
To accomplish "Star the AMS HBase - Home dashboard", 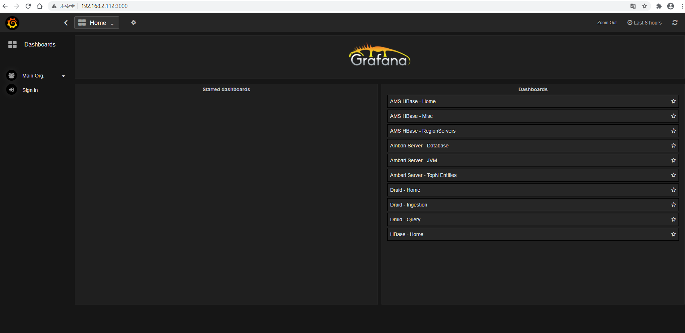I will [673, 101].
